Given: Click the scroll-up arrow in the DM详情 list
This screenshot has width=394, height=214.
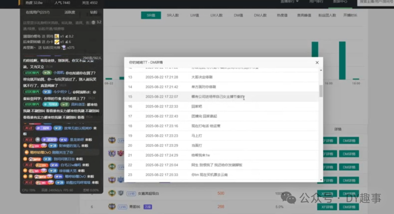Looking at the screenshot, I should pyautogui.click(x=321, y=70).
